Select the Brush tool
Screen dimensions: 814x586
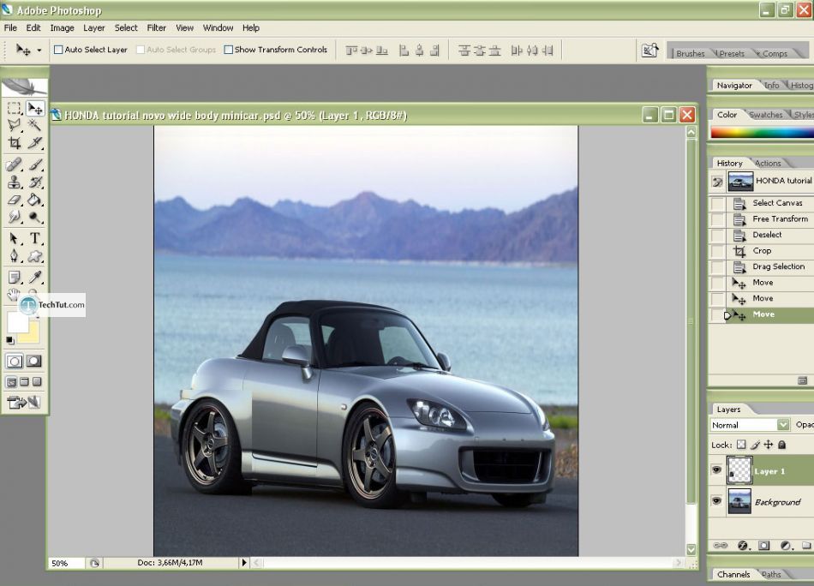click(35, 164)
